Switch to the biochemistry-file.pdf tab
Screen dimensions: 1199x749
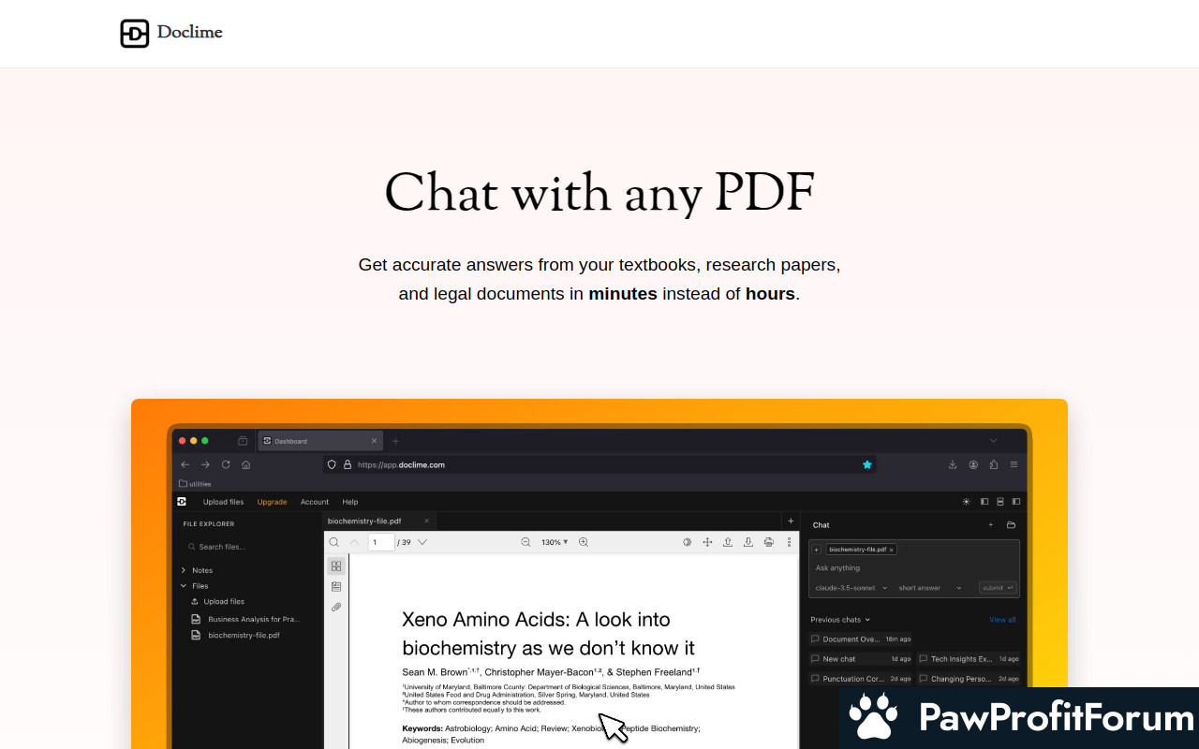point(364,521)
